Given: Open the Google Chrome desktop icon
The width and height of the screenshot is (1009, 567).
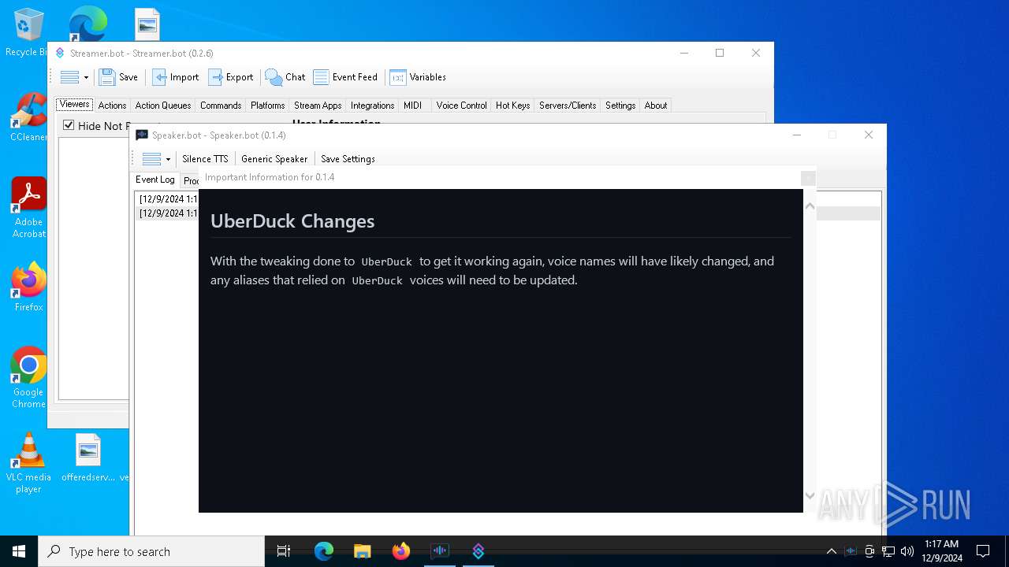Looking at the screenshot, I should 28,378.
